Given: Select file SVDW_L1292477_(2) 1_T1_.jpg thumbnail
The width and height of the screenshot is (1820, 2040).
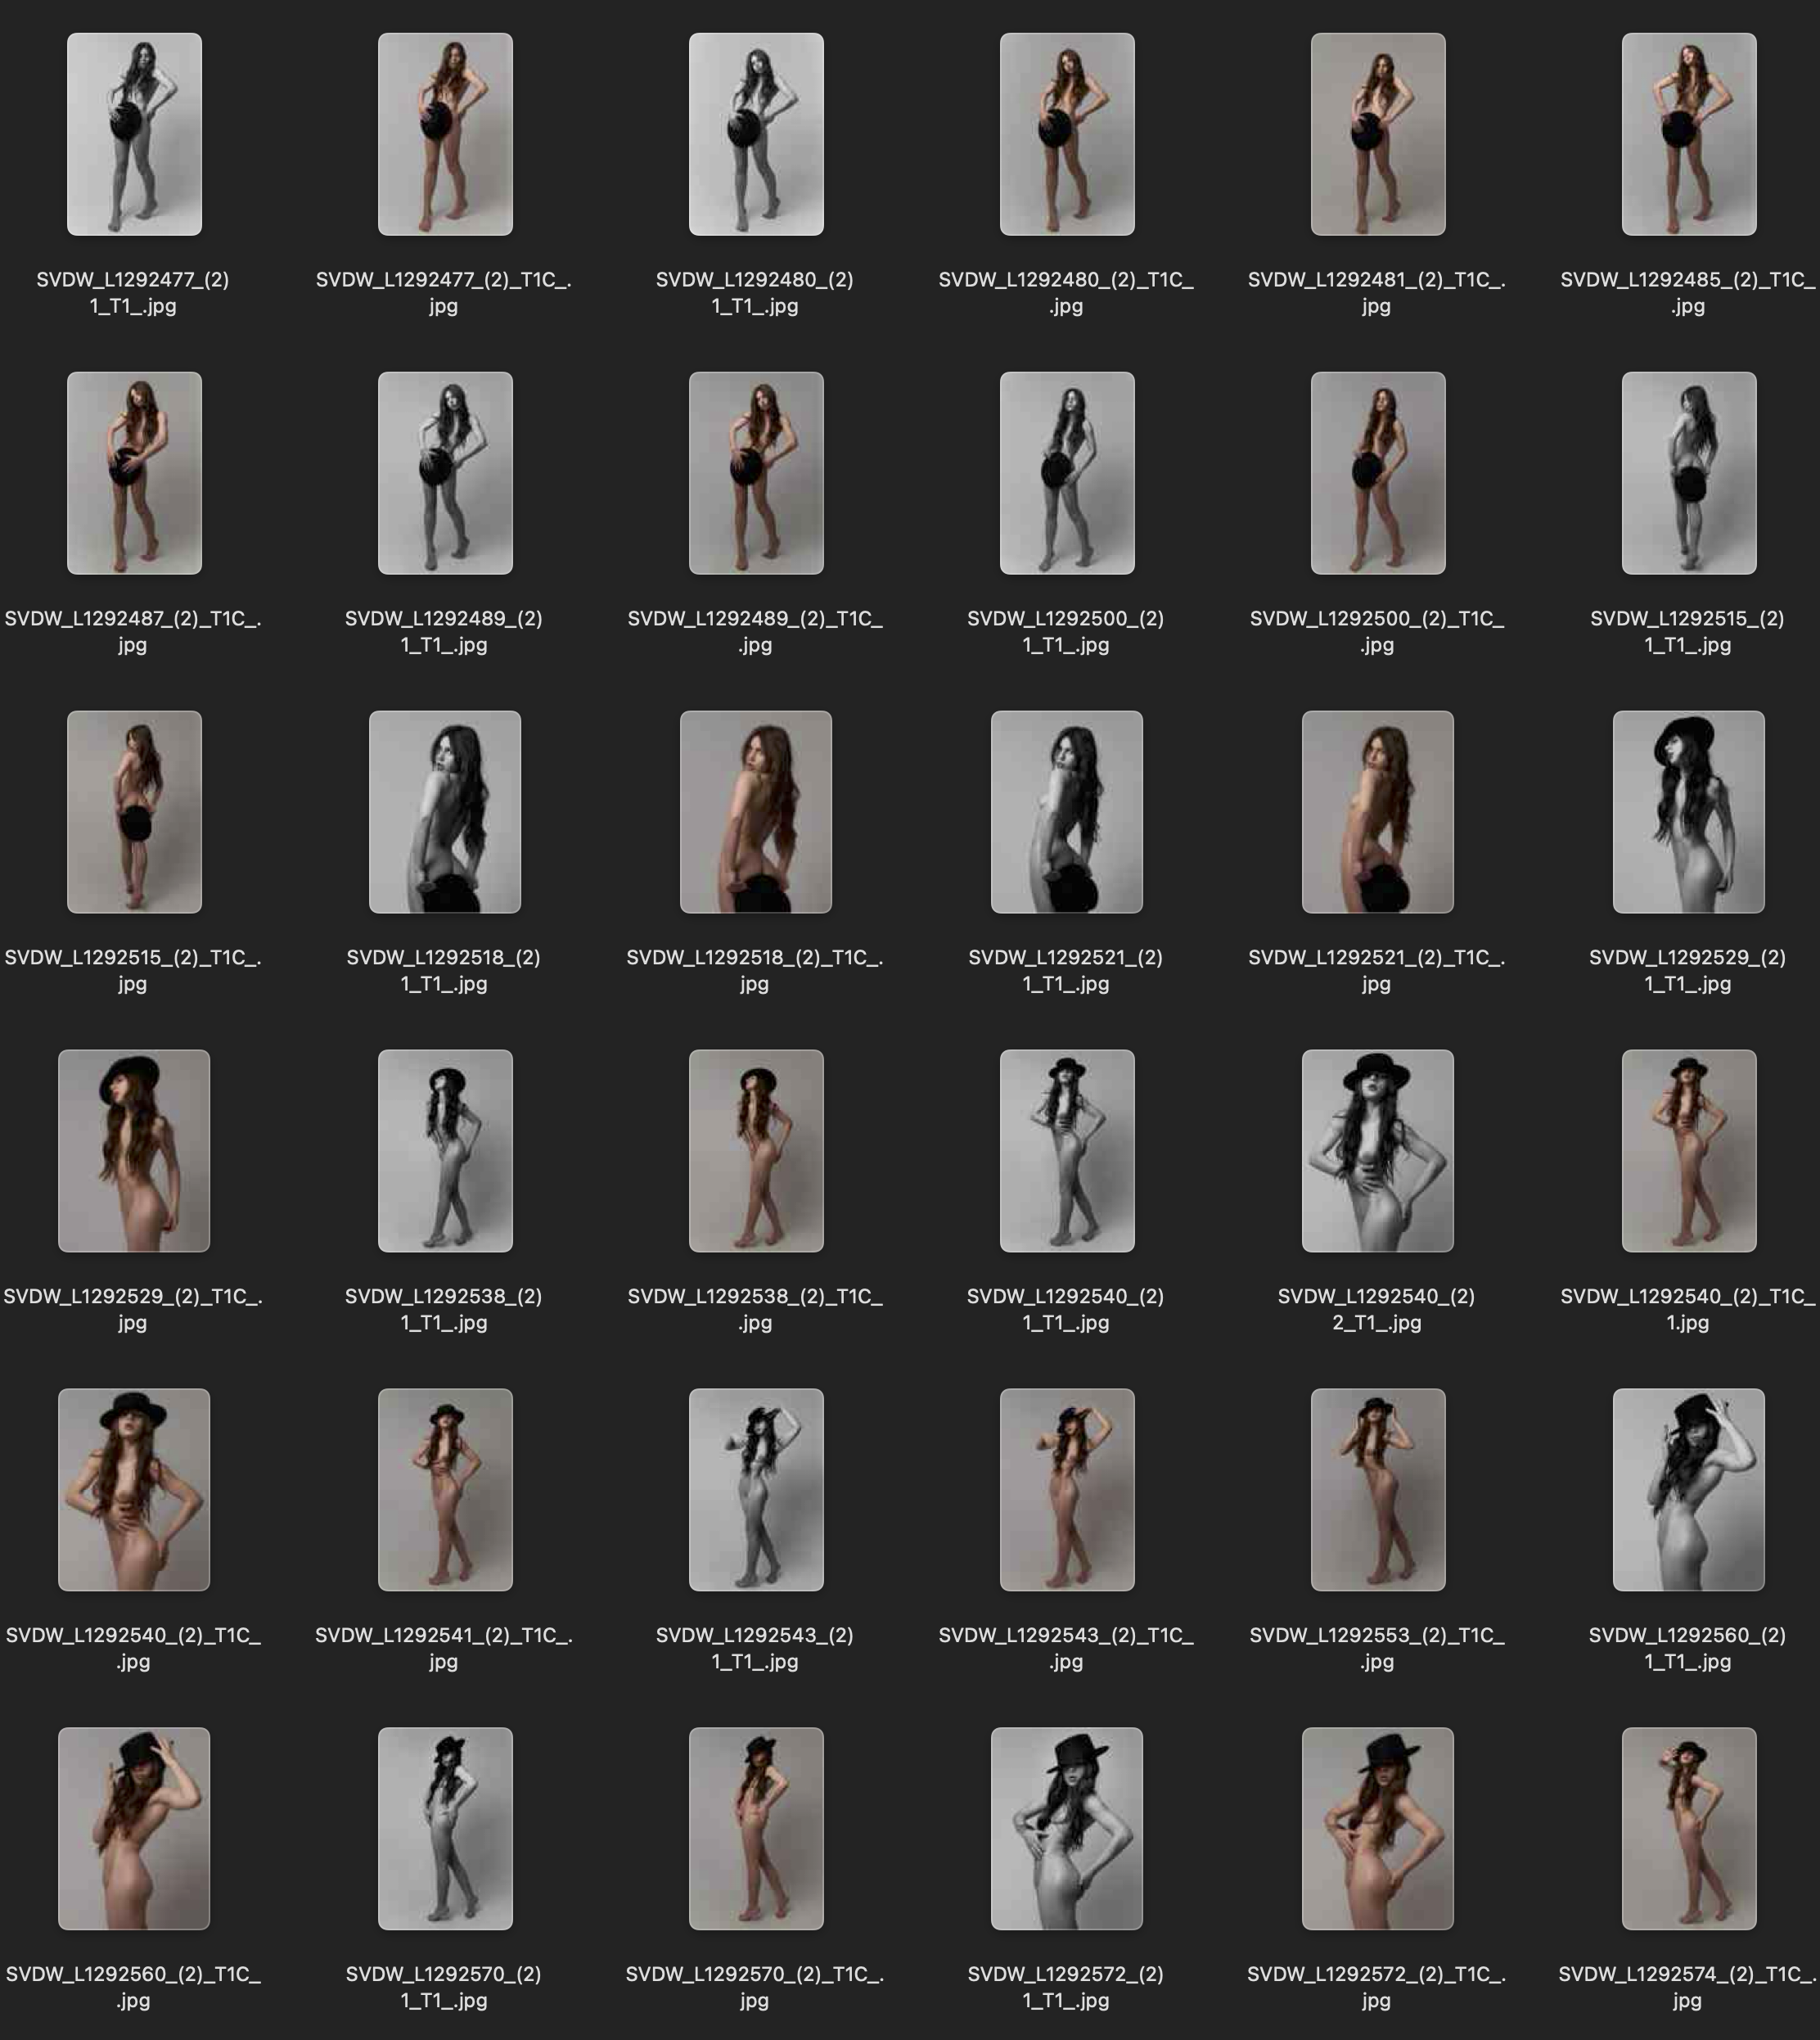Looking at the screenshot, I should point(134,134).
